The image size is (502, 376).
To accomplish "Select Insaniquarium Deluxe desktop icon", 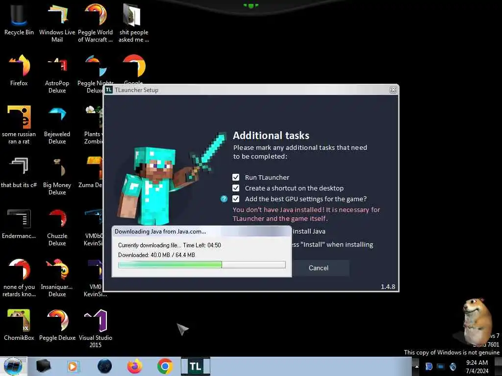I will click(57, 278).
